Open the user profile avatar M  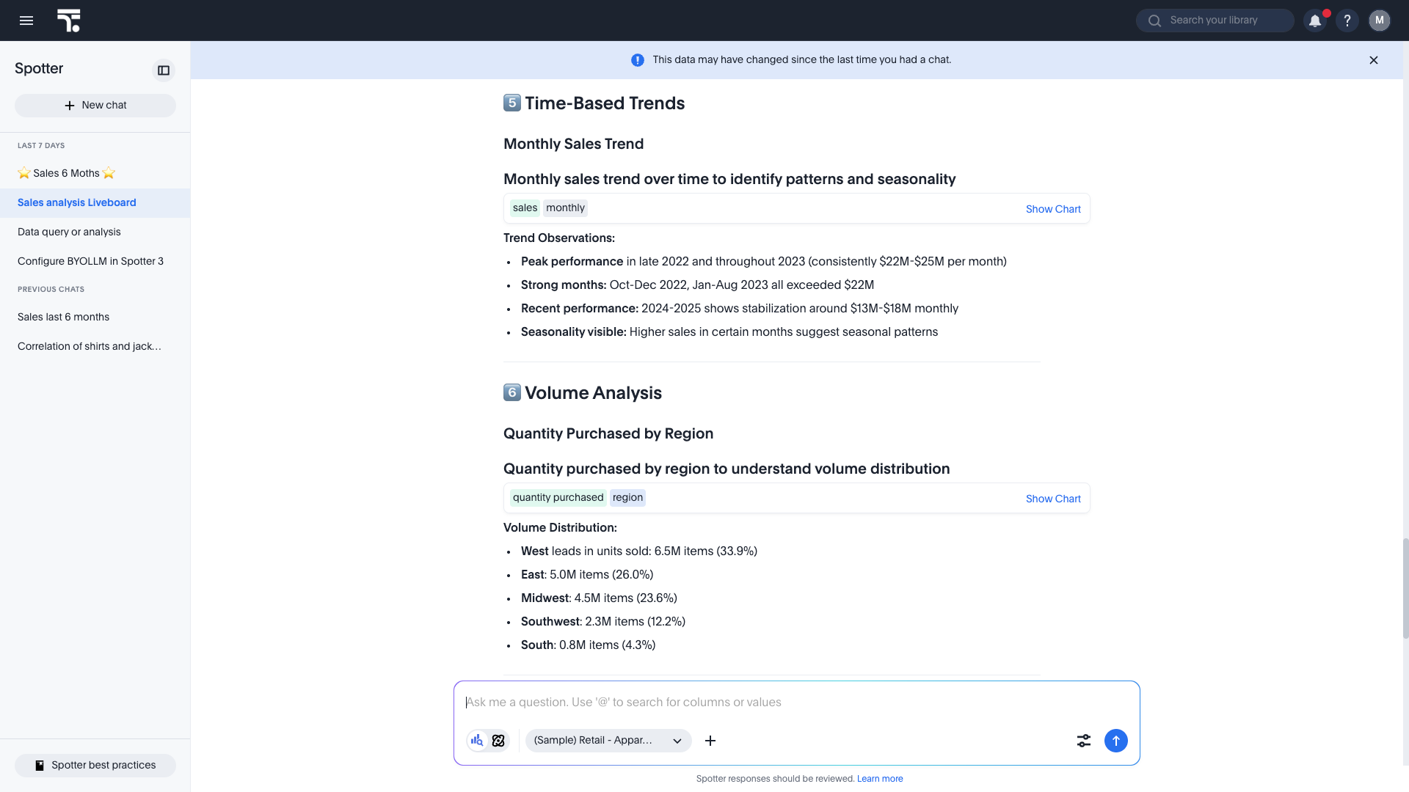[x=1380, y=21]
